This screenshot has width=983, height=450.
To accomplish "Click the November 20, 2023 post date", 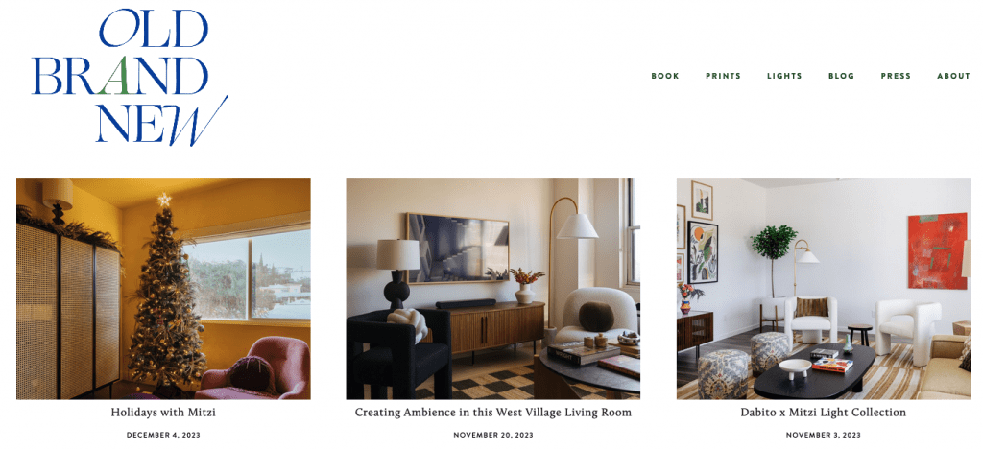I will pos(493,435).
